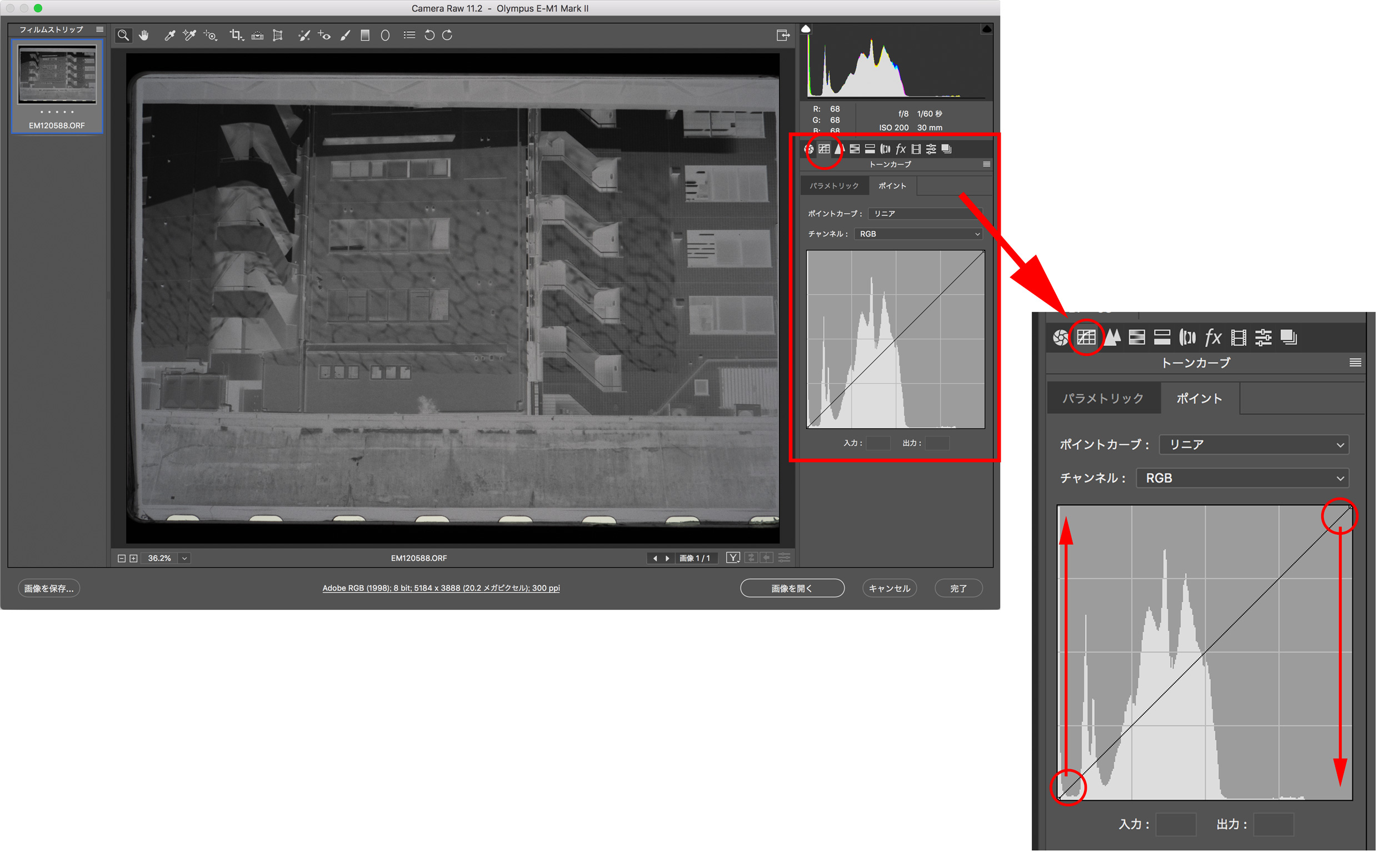This screenshot has width=1389, height=868.
Task: Select the EM120588.ORF filmstrip thumbnail
Action: point(57,86)
